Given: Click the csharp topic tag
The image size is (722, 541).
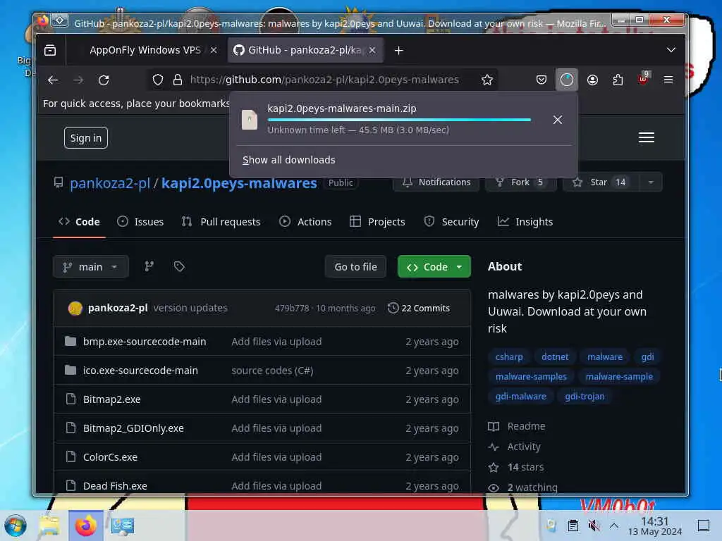Looking at the screenshot, I should click(x=509, y=356).
